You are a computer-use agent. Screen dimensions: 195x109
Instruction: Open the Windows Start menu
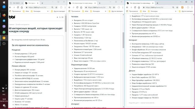pyautogui.click(x=4, y=2)
